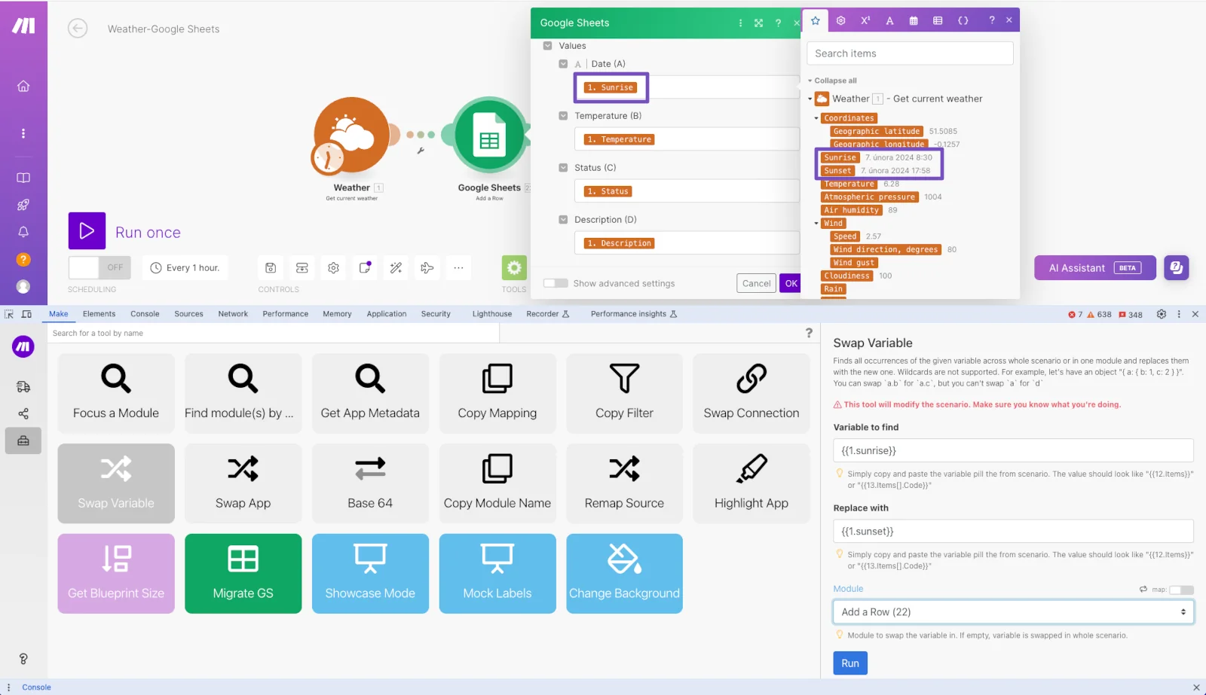Select the Atmospheric pressure variable pill
The width and height of the screenshot is (1206, 695).
869,197
